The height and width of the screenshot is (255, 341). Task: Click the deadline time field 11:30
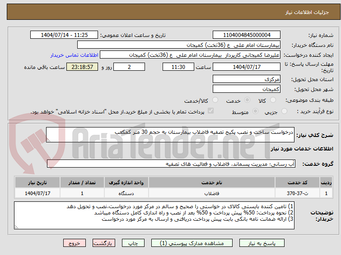(x=178, y=67)
